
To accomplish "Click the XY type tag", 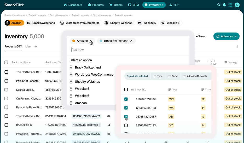I will tap(171, 125).
